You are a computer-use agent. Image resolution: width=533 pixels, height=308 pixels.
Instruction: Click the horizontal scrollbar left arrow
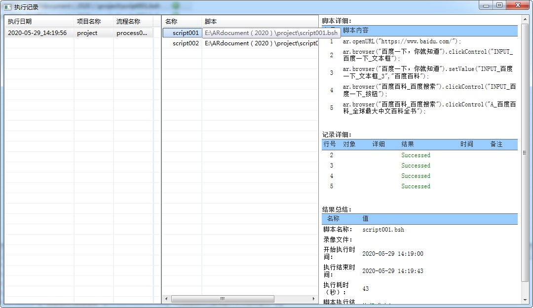point(166,299)
